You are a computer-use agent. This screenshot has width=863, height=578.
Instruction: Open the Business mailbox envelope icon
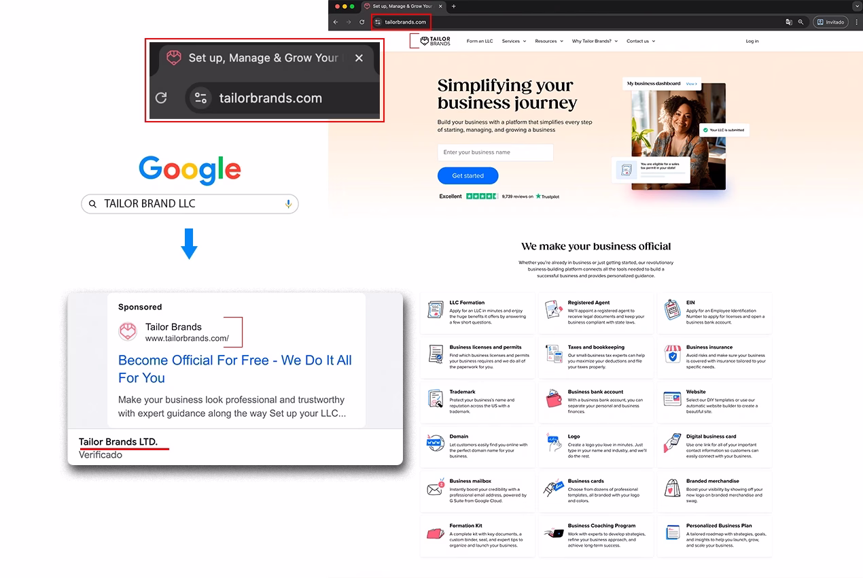(x=436, y=490)
